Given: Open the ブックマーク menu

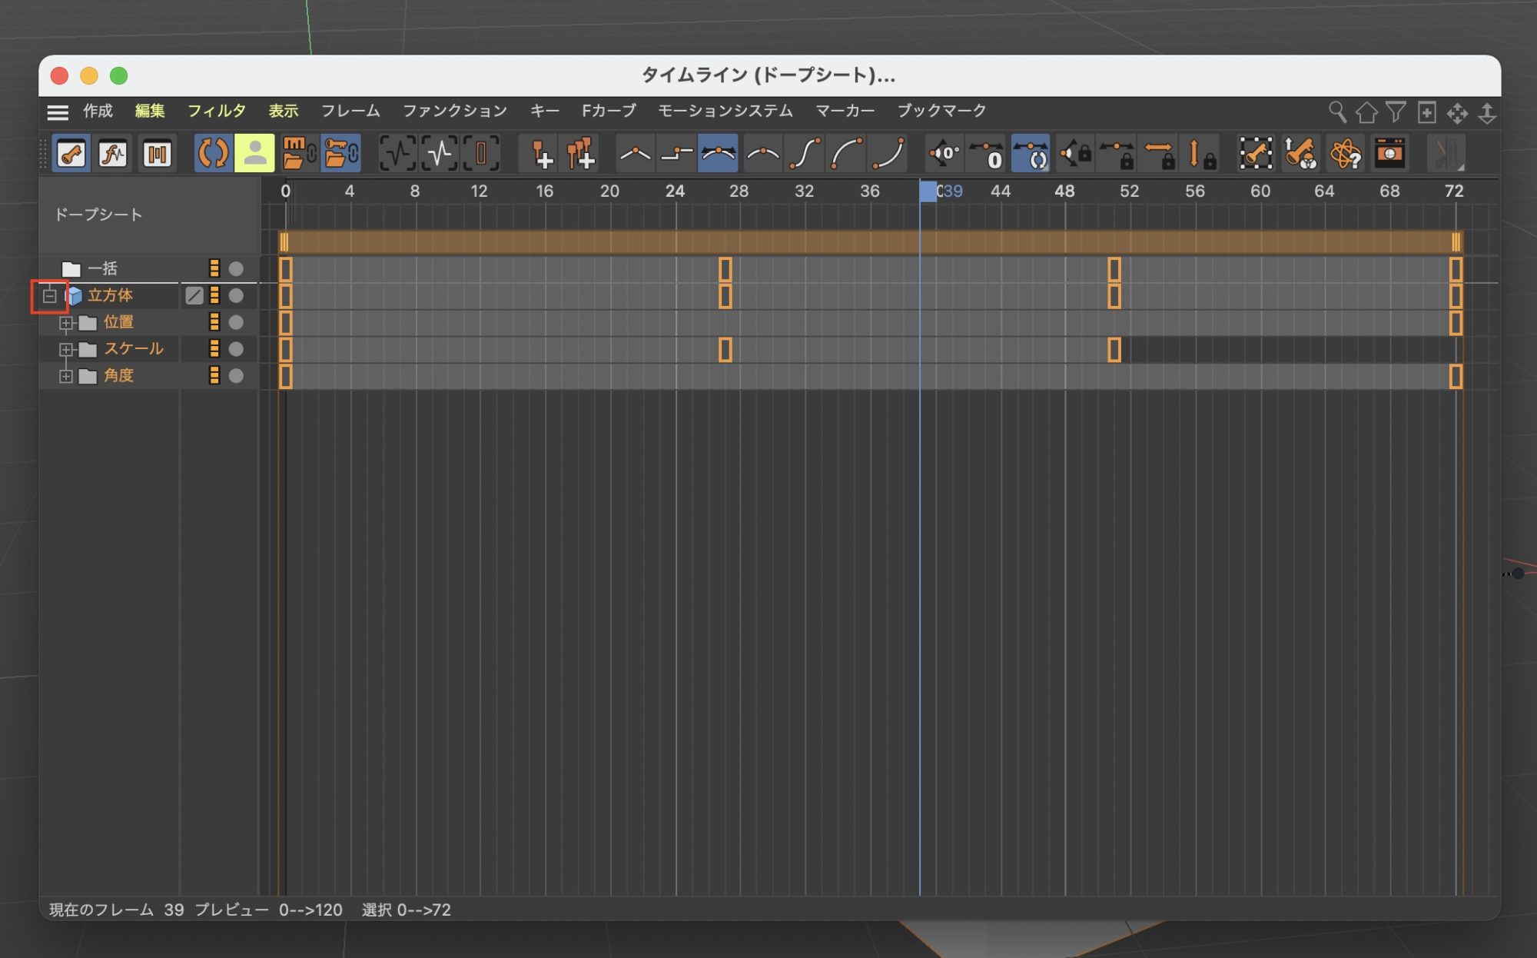Looking at the screenshot, I should pos(941,111).
